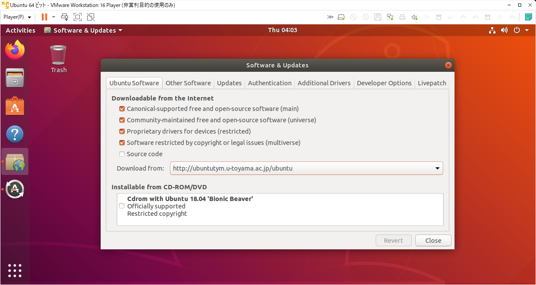Screen dimensions: 536x285
Task: Open the Software Updater dock icon
Action: [x=15, y=189]
